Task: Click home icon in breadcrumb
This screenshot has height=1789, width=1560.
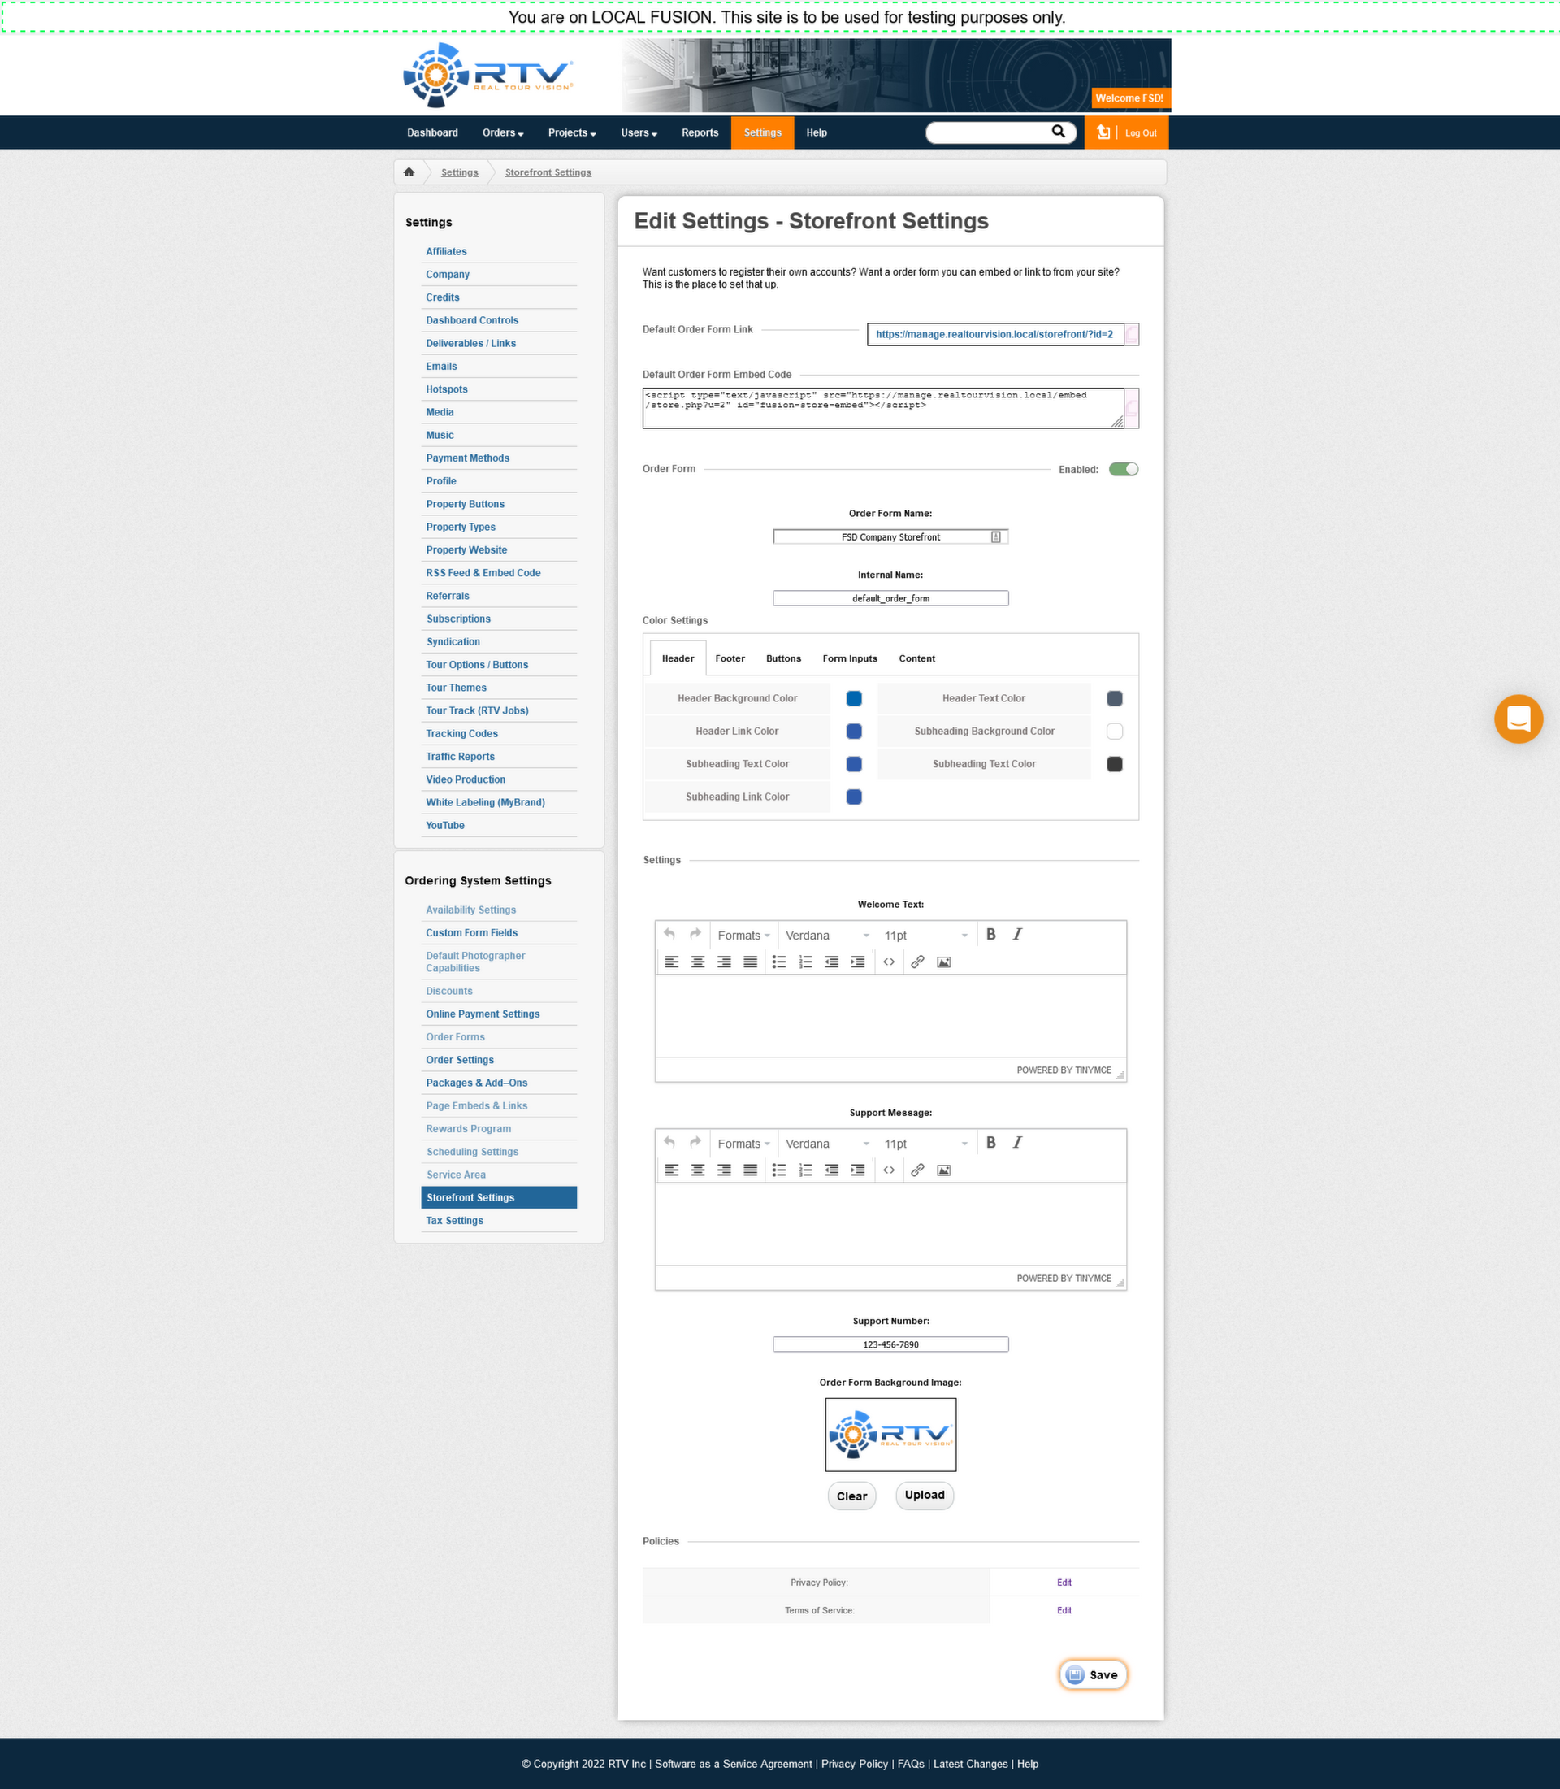Action: click(409, 172)
